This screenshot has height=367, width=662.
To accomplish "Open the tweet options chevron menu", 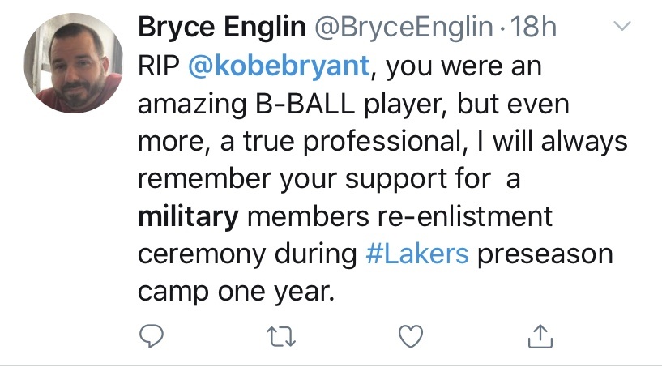I will pyautogui.click(x=621, y=27).
